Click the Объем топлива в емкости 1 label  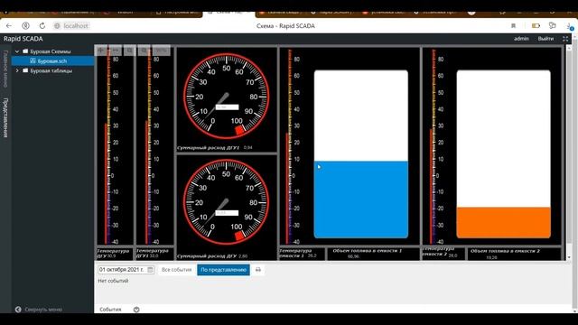coord(368,251)
